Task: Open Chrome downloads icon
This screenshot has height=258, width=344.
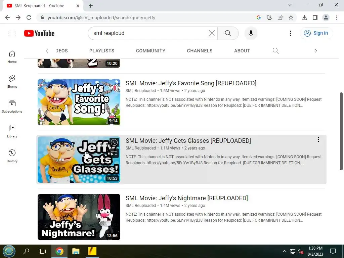Action: coord(304,17)
